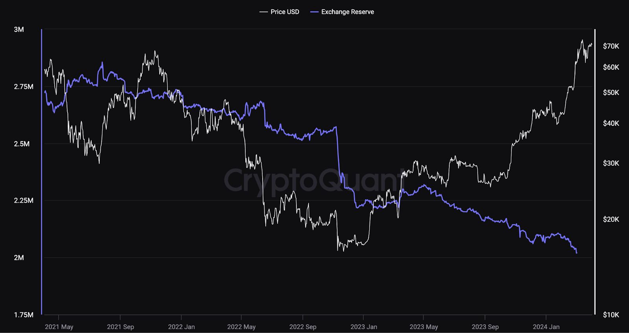Select the 2023 Jan date label

[364, 327]
